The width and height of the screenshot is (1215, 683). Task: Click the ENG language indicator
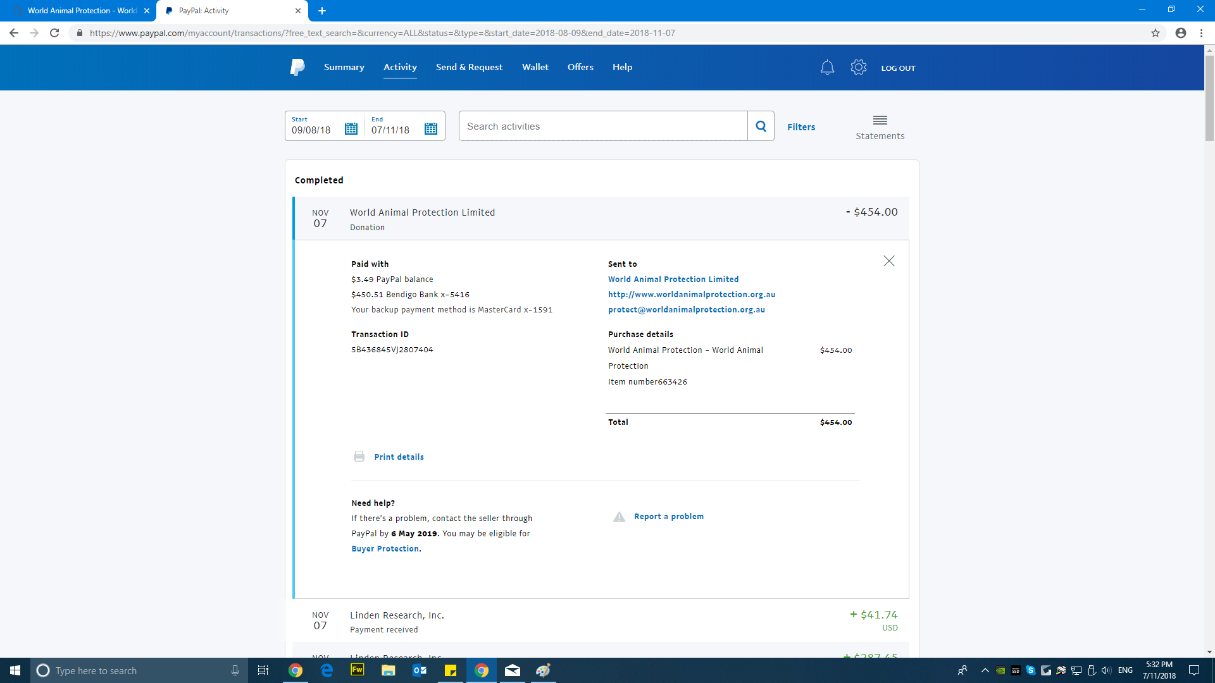pyautogui.click(x=1125, y=670)
